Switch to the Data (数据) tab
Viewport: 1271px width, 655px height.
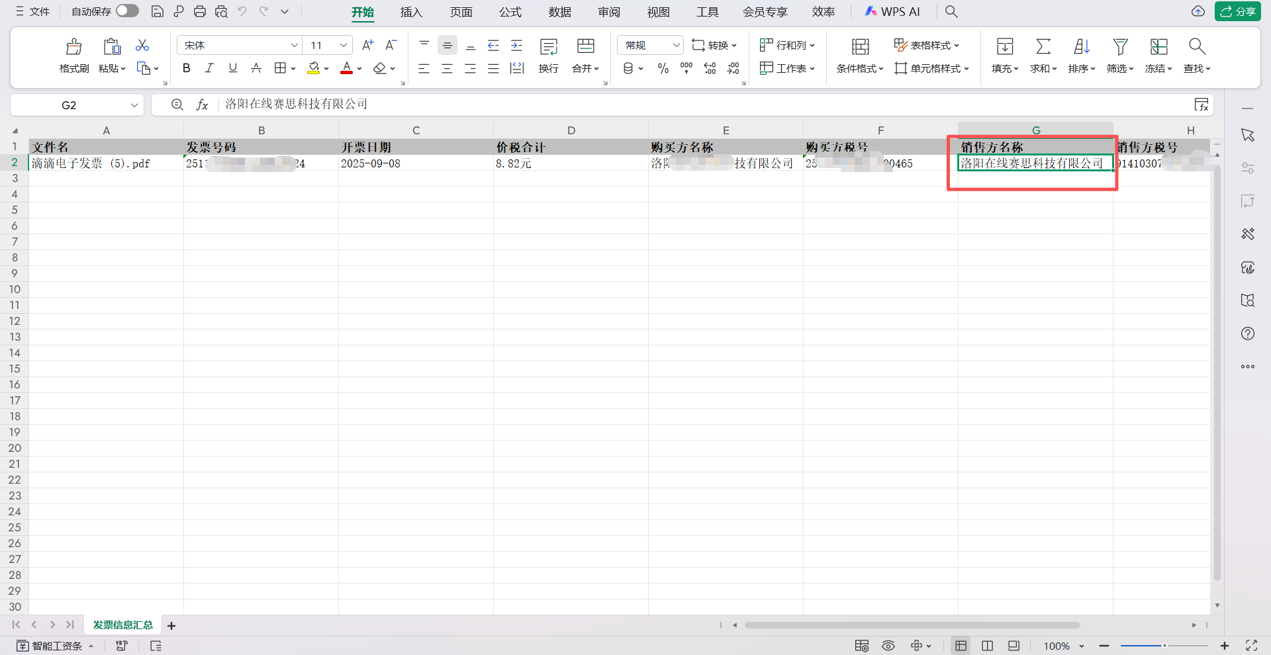pos(560,12)
